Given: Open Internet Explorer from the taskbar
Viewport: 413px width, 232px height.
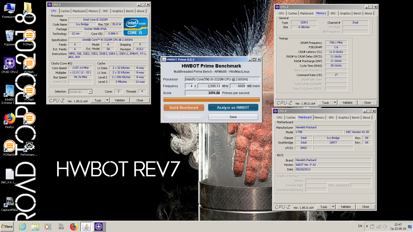Looking at the screenshot, I should 22,227.
